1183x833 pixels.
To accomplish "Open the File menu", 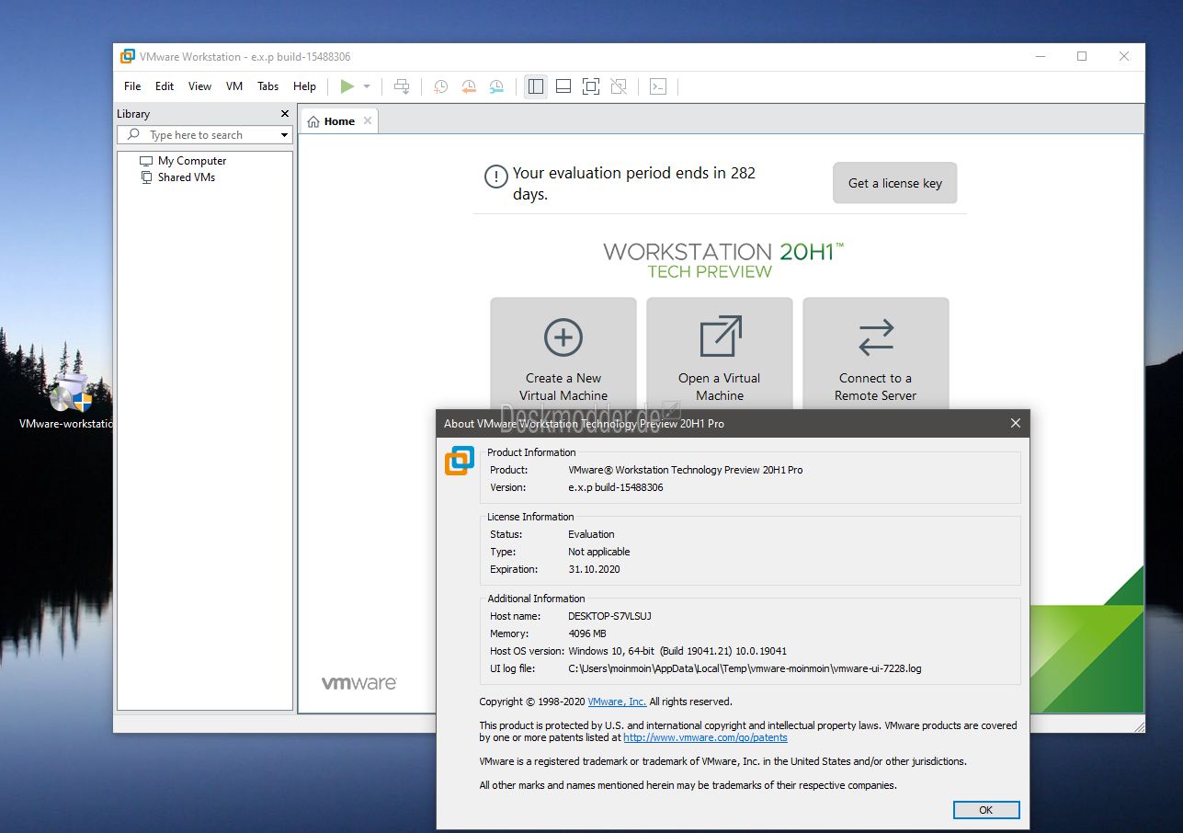I will pyautogui.click(x=132, y=86).
